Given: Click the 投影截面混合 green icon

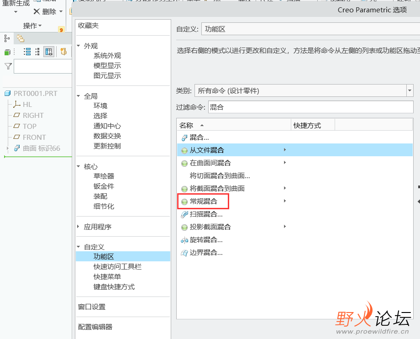Looking at the screenshot, I should click(x=184, y=227).
